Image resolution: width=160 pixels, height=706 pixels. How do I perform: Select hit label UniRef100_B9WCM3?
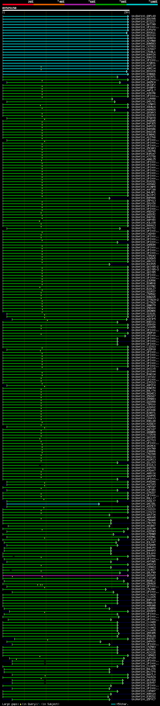(143, 388)
